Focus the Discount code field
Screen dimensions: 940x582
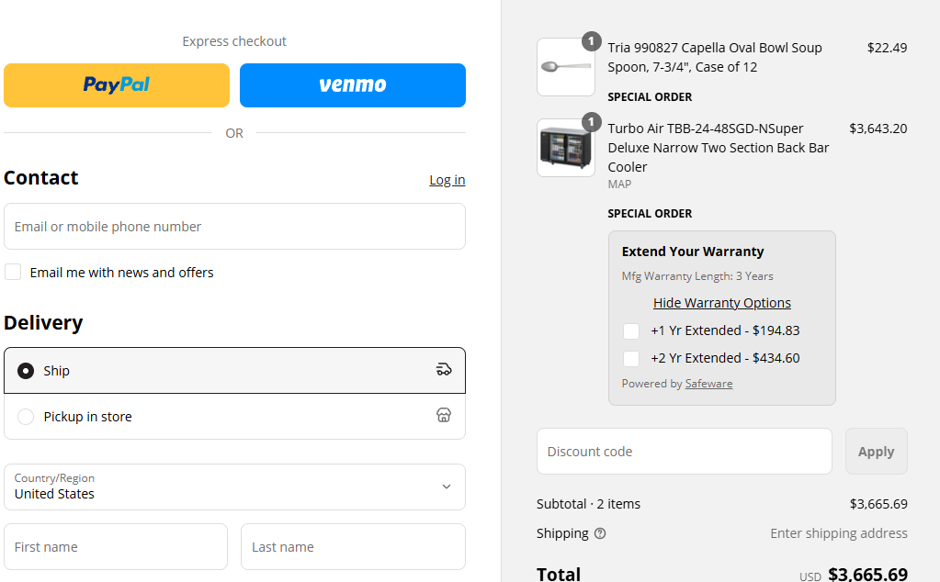click(x=684, y=452)
